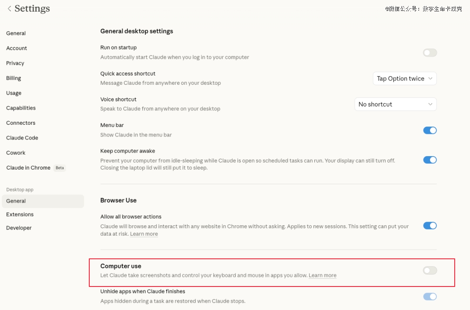The width and height of the screenshot is (470, 310).
Task: Toggle Unhide apps when Claude finishes
Action: tap(430, 297)
